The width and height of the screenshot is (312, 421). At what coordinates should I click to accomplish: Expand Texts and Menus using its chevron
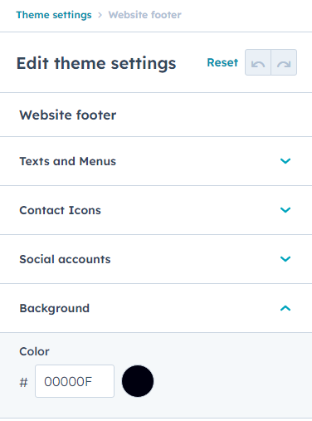tap(285, 161)
